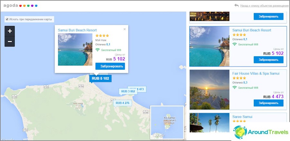Click the pool photo in map popup

(x=75, y=49)
